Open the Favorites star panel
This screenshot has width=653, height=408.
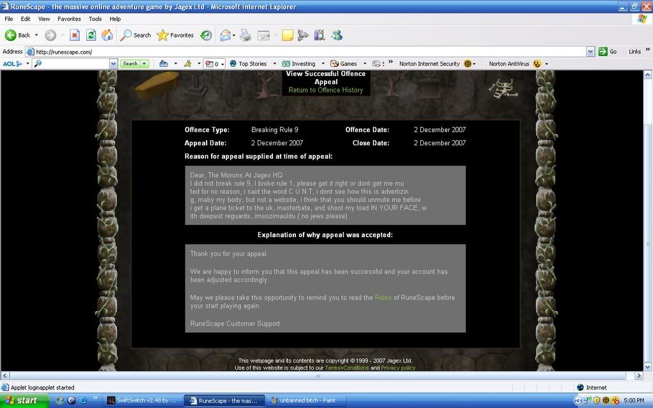pos(175,36)
